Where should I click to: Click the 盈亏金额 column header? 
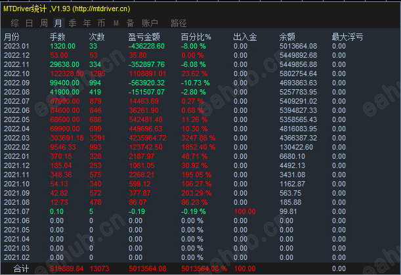pyautogui.click(x=144, y=37)
